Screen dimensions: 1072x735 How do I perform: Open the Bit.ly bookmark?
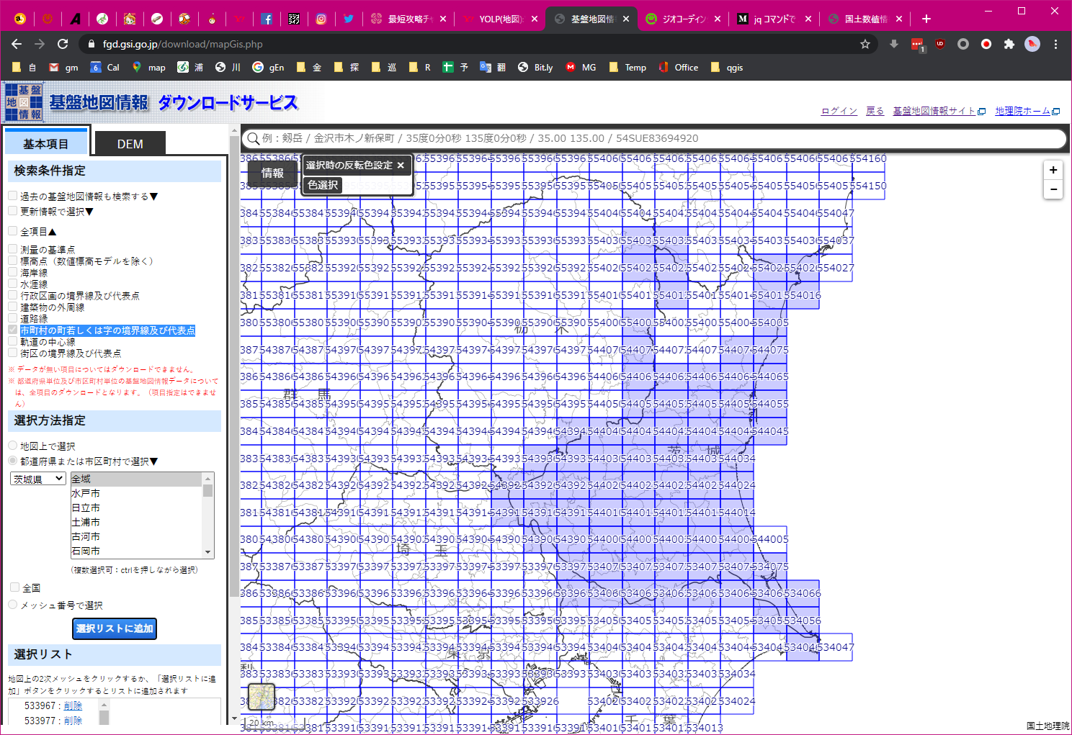pos(535,68)
